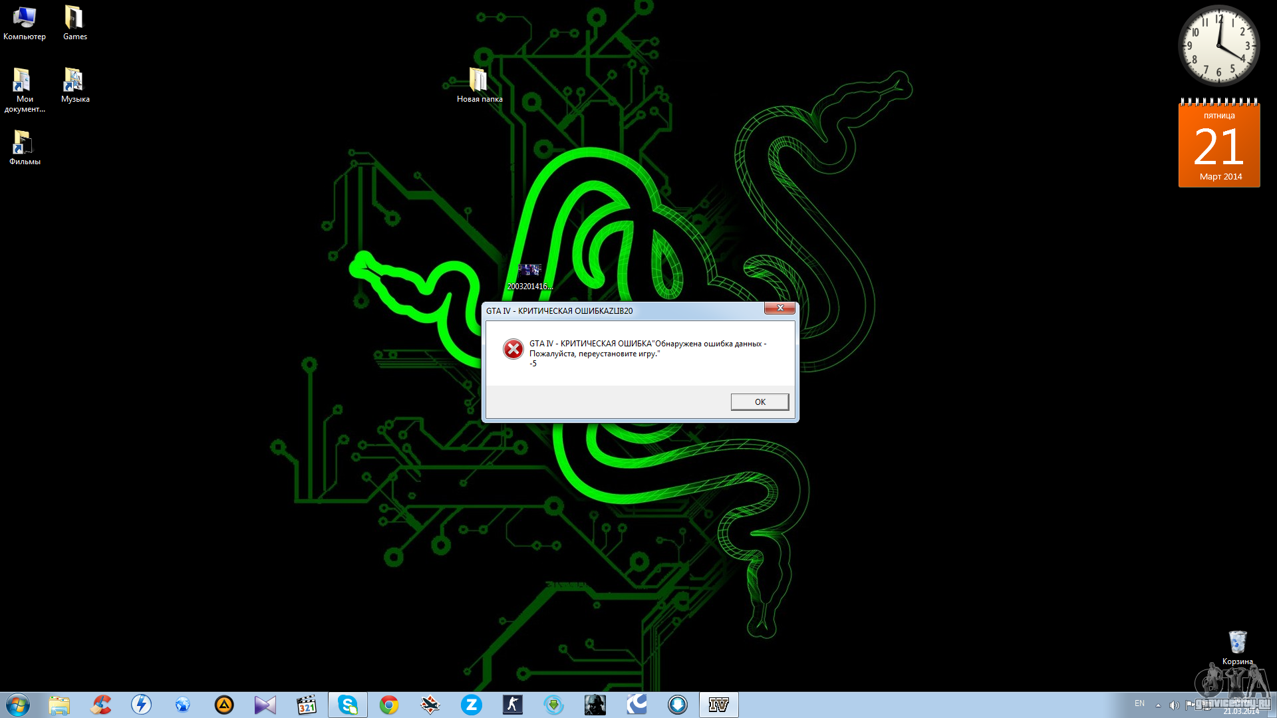Click the red error icon in the dialog
Viewport: 1277px width, 718px height.
(513, 349)
